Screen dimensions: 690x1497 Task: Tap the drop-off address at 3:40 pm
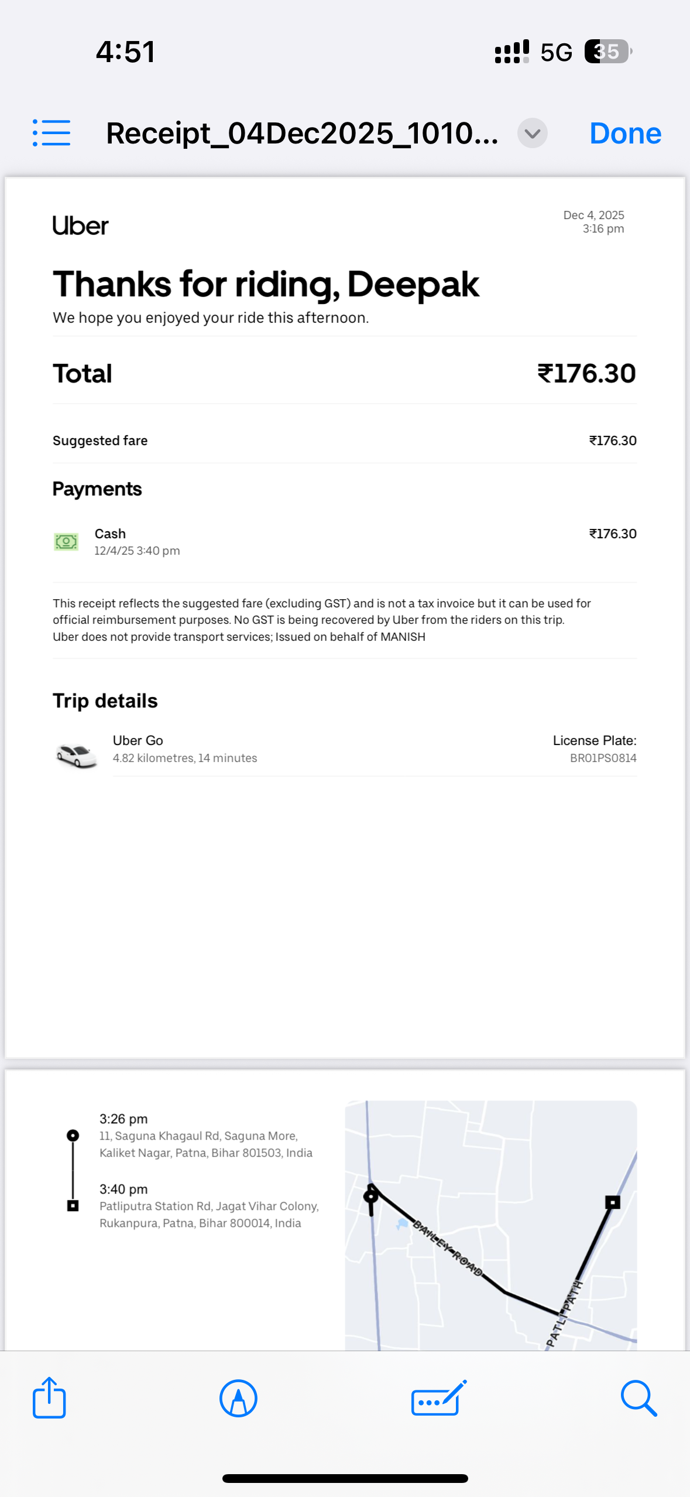click(208, 1214)
